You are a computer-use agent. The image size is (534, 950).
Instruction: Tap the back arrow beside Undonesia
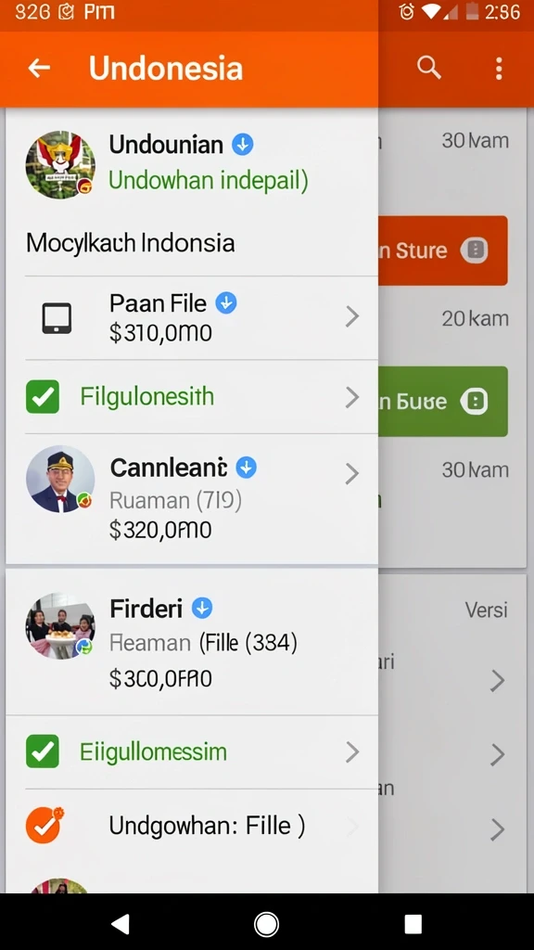pos(39,68)
